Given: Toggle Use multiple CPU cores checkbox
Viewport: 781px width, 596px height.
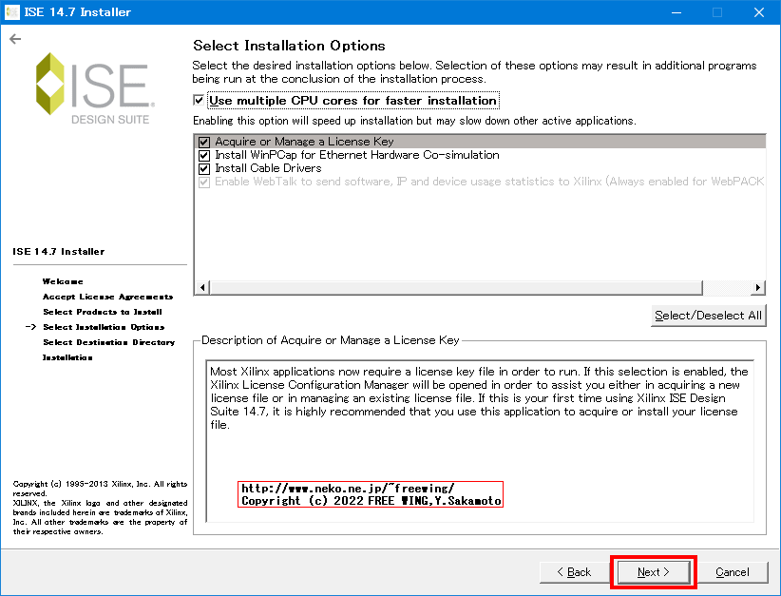Looking at the screenshot, I should coord(199,100).
